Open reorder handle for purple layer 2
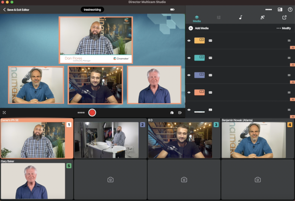This screenshot has width=295, height=201. 289,75
